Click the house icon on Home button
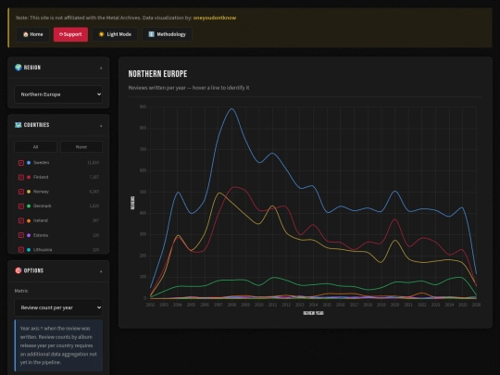 tap(26, 34)
